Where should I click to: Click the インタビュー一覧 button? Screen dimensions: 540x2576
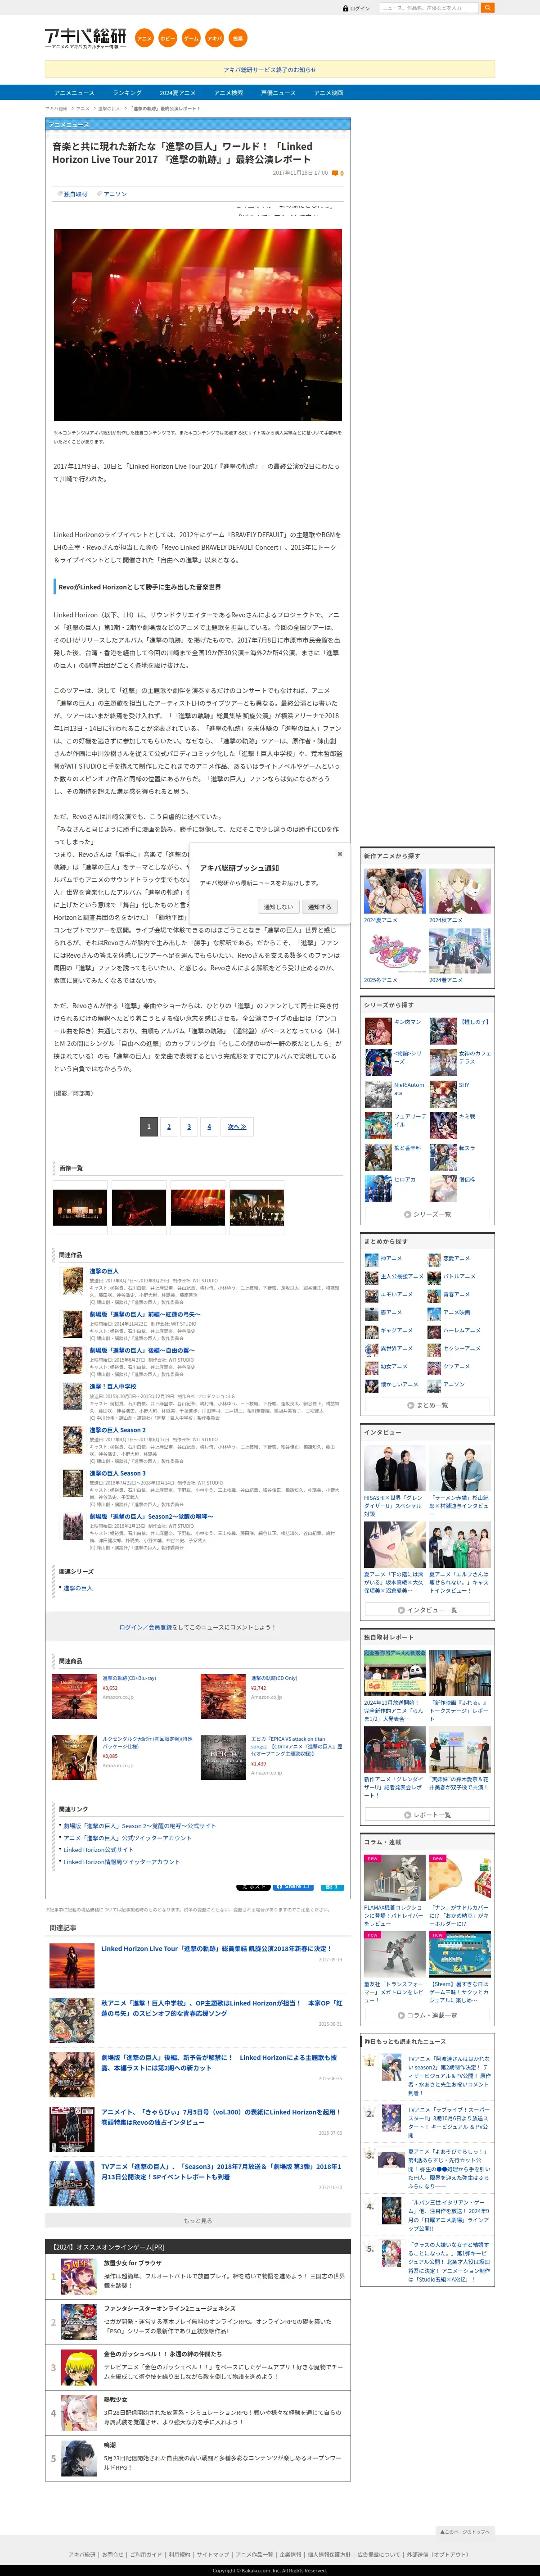[428, 1610]
